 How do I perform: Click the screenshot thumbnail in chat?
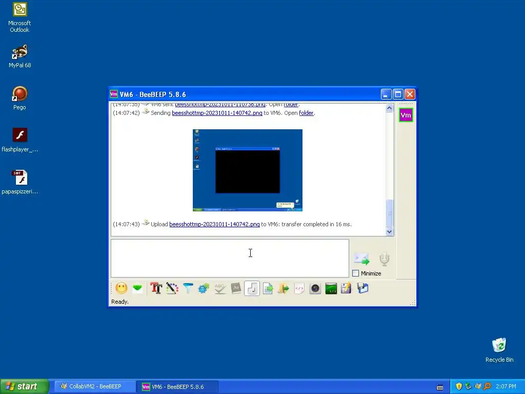coord(248,170)
